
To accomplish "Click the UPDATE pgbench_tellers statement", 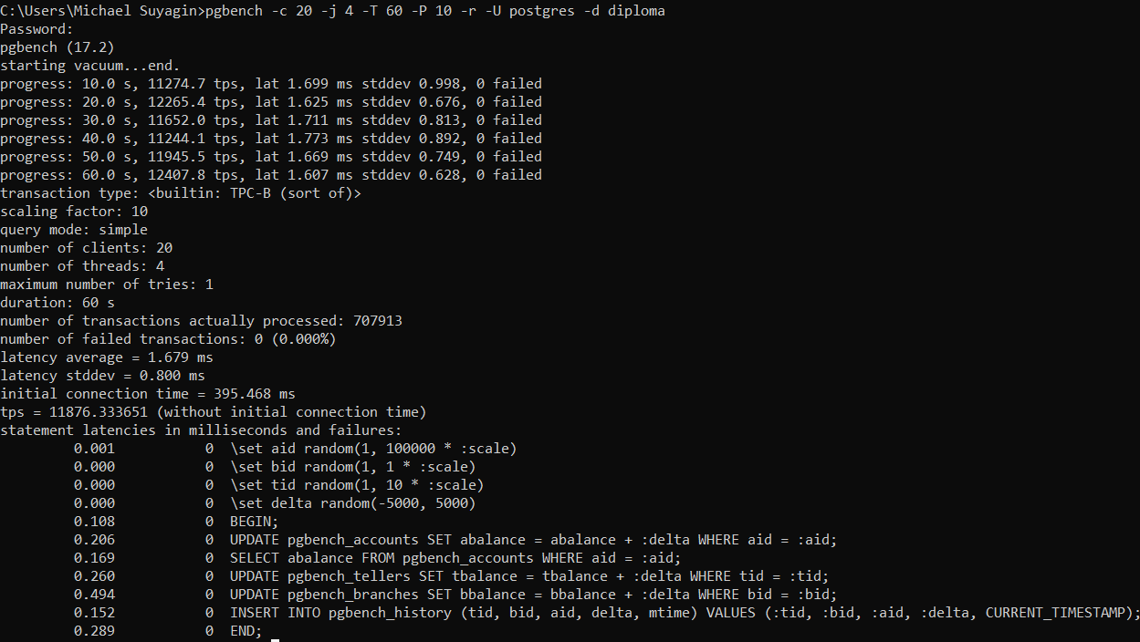I will [x=528, y=575].
